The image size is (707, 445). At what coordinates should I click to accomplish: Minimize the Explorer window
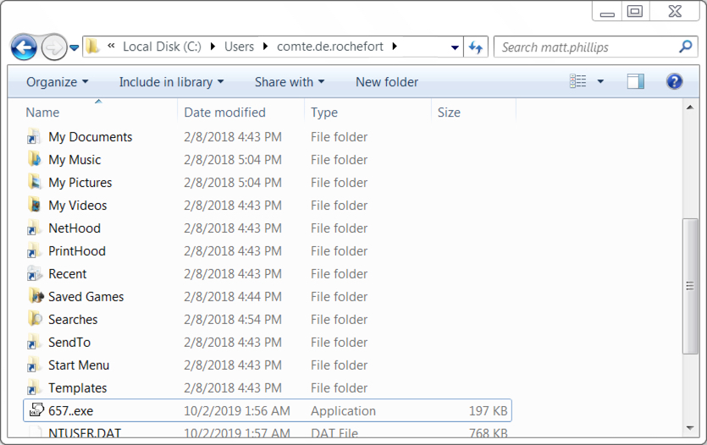tap(607, 11)
